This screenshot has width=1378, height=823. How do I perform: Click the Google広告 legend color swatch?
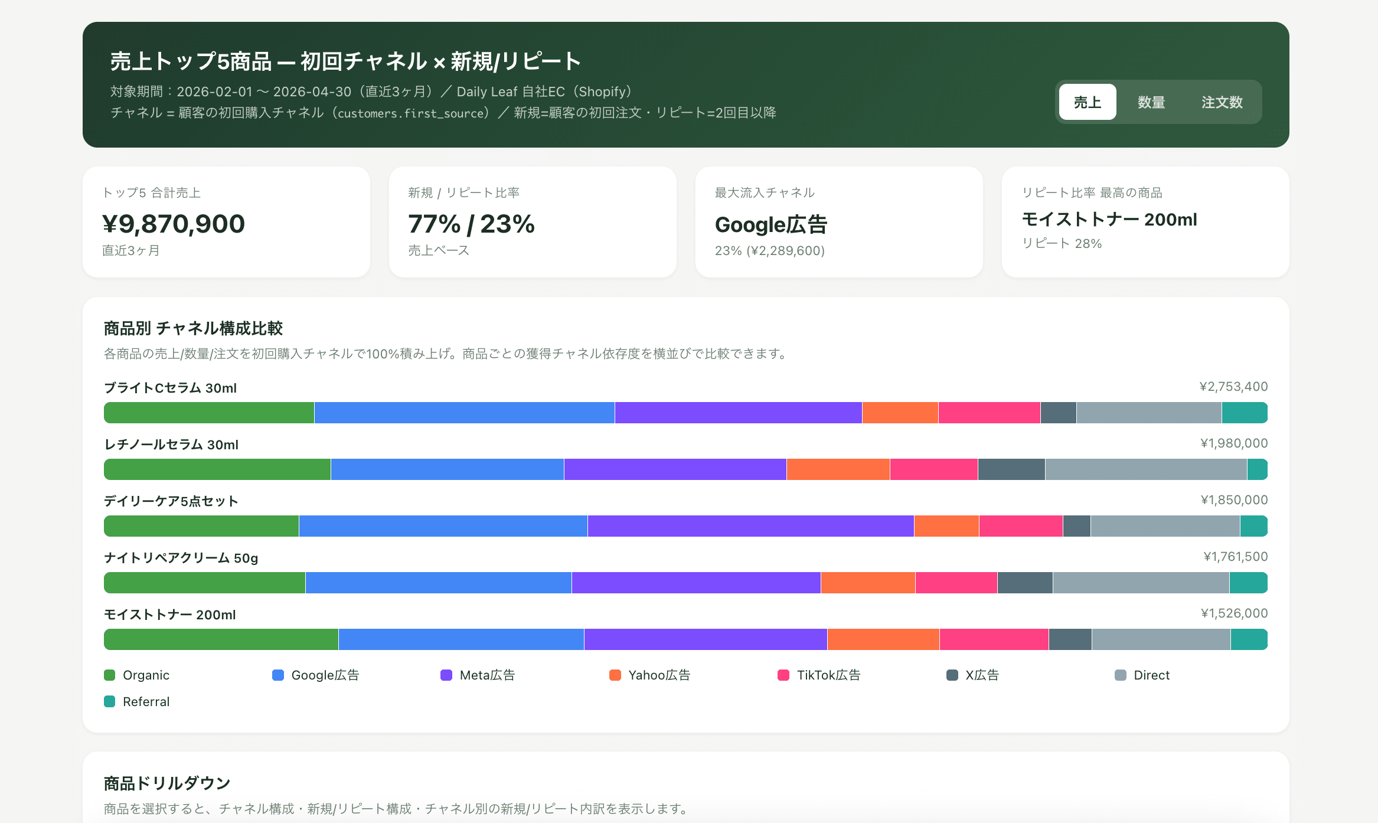tap(278, 675)
